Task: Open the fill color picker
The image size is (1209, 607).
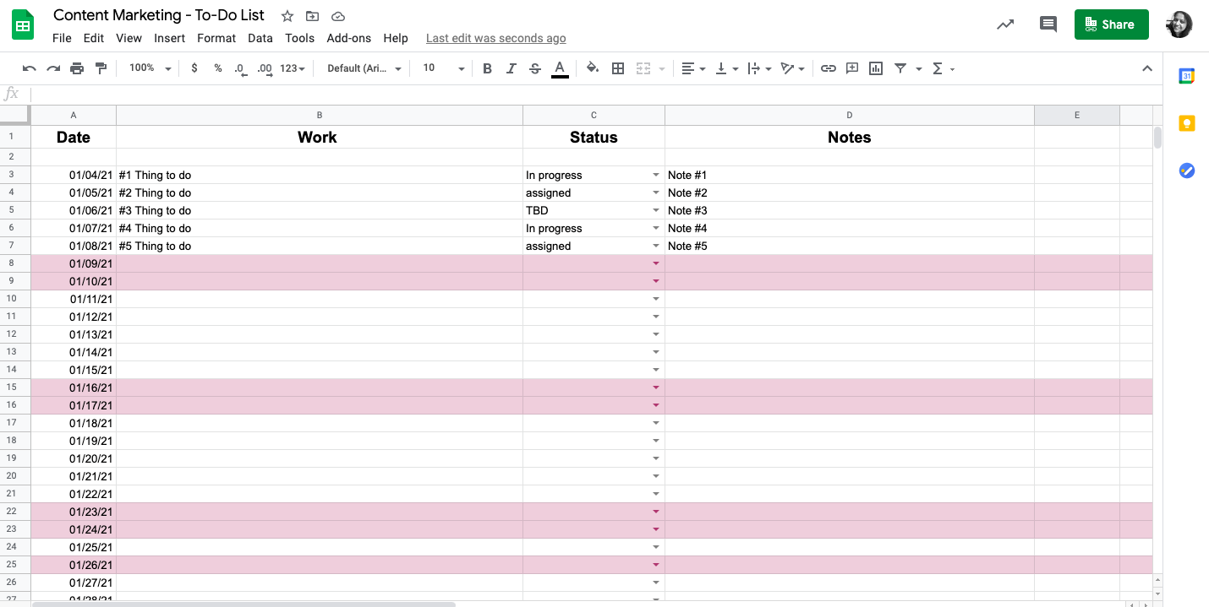Action: (592, 68)
